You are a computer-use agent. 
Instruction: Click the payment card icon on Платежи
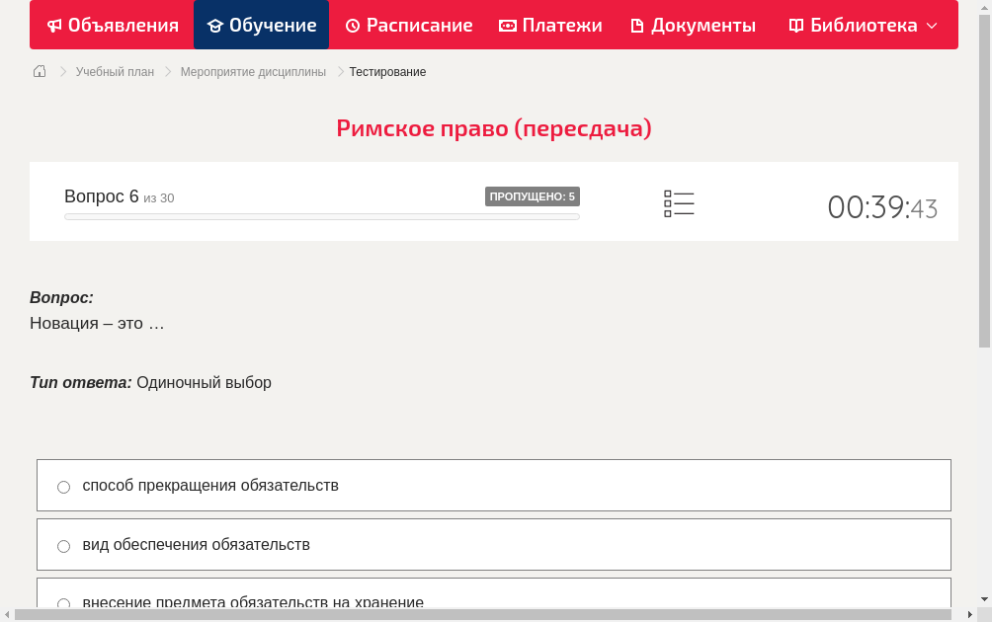coord(507,25)
